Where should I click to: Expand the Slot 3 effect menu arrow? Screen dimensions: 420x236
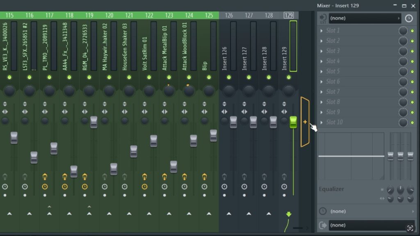[x=322, y=51]
